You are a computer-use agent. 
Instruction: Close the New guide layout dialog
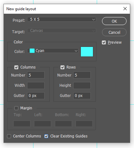[125, 9]
